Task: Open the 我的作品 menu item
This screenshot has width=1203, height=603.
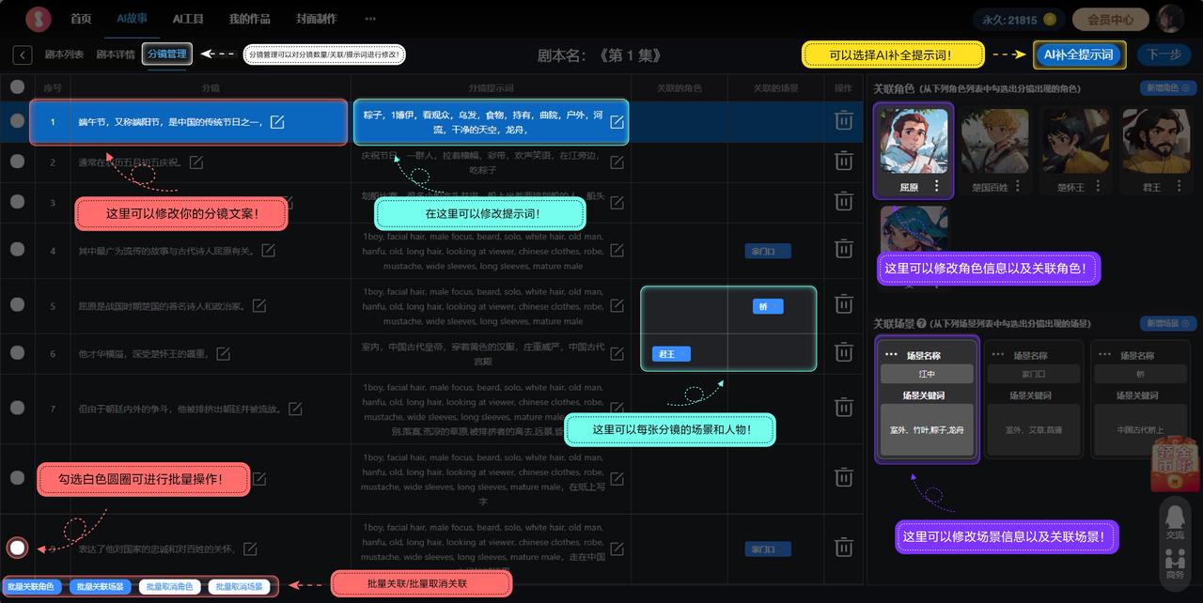Action: [x=249, y=19]
